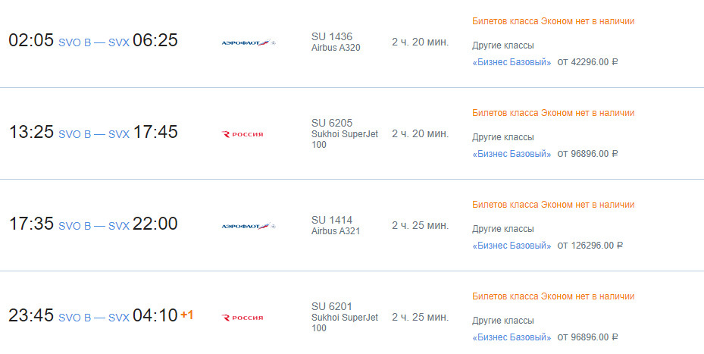Click the +1 next-day arrival indicator
The height and width of the screenshot is (354, 704).
(186, 315)
